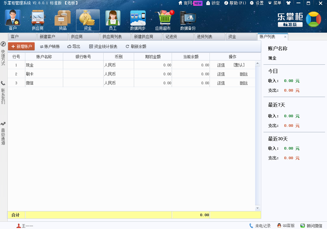Click [默认] label in 现金 row
Screen dimensions: 327x229
point(239,65)
